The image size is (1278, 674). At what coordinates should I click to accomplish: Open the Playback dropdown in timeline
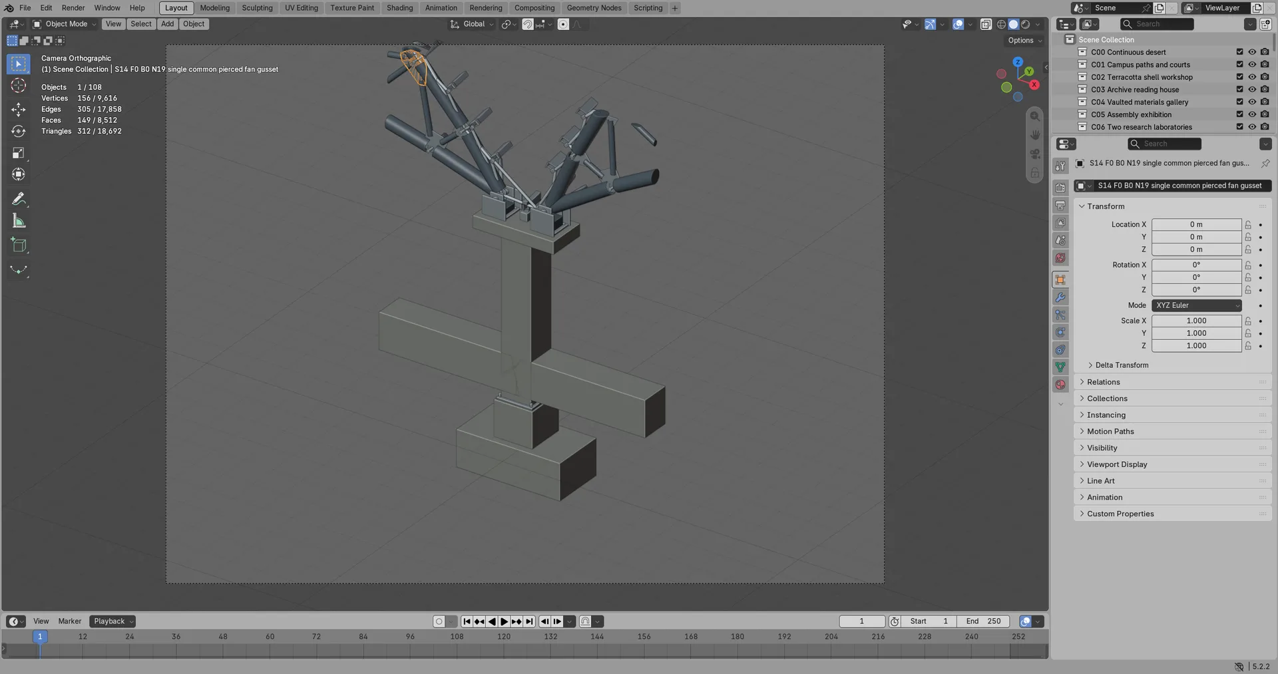coord(112,621)
